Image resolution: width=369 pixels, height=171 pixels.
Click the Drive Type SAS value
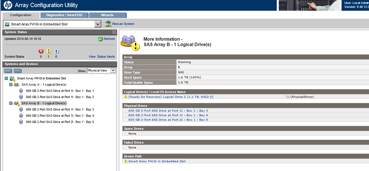(181, 72)
